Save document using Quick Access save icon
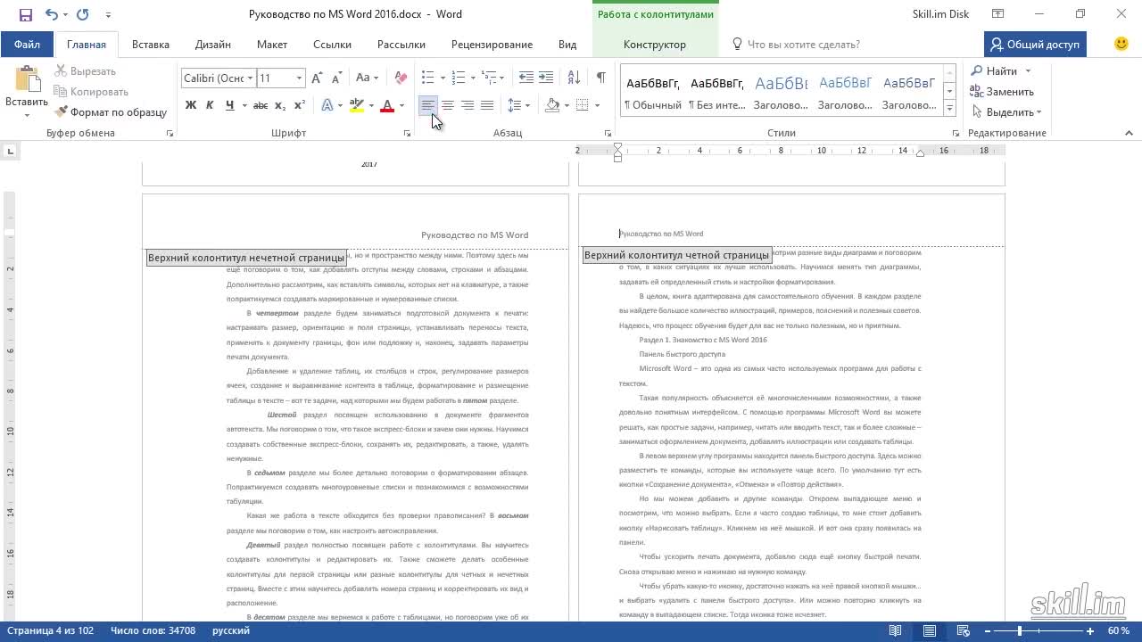The image size is (1142, 642). 25,14
